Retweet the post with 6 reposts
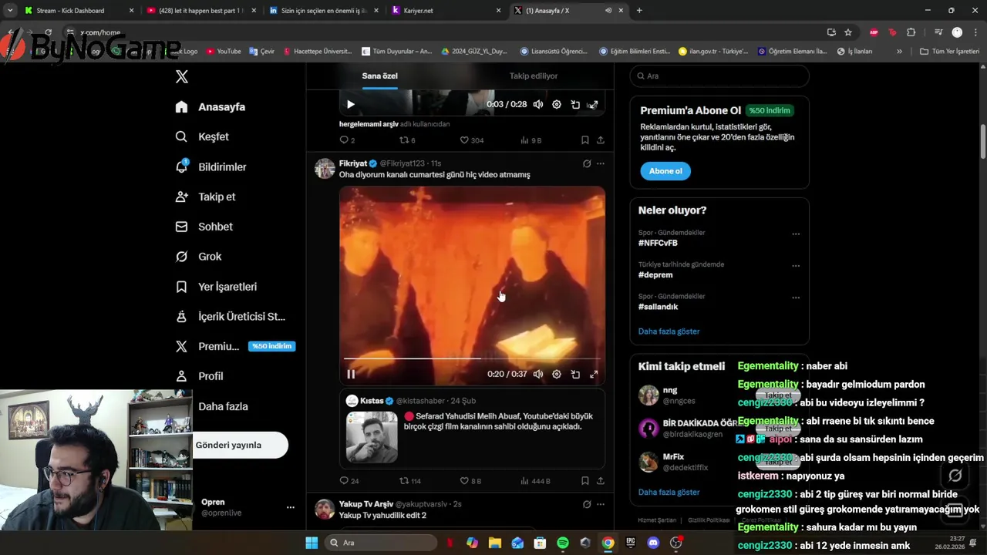The height and width of the screenshot is (555, 987). (x=407, y=140)
